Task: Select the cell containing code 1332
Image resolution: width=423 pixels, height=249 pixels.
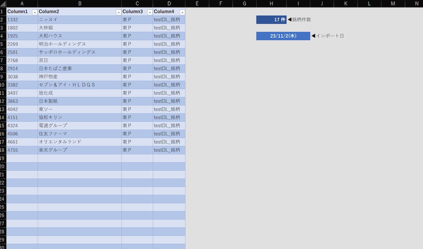Action: 22,20
